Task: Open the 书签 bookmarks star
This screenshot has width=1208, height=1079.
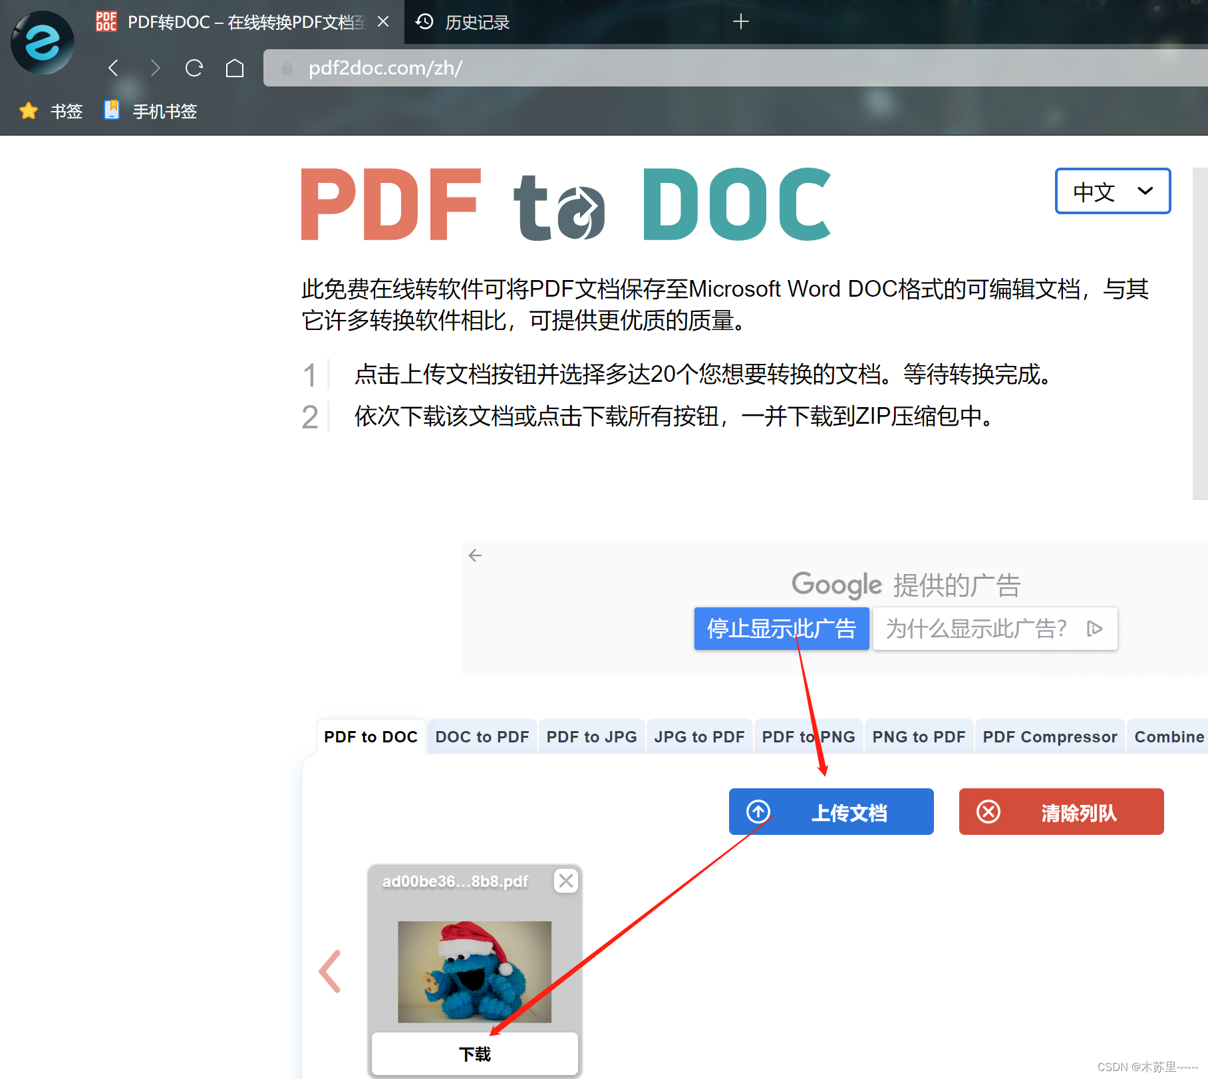Action: pyautogui.click(x=51, y=111)
